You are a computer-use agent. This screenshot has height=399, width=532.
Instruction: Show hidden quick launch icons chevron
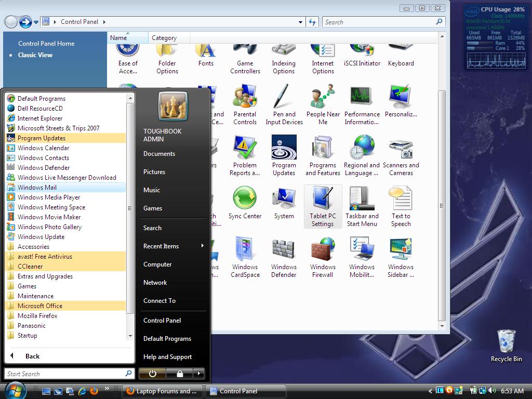(x=107, y=388)
